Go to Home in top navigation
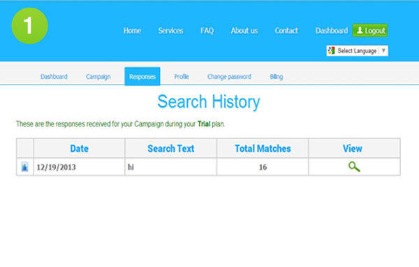Viewport: 419px width, 267px height. point(132,31)
